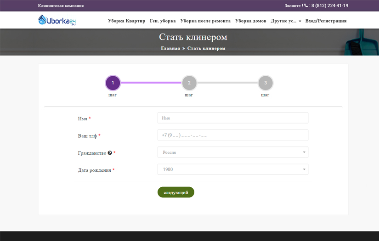Select step 1 circle in progress bar
The width and height of the screenshot is (379, 241).
(113, 83)
